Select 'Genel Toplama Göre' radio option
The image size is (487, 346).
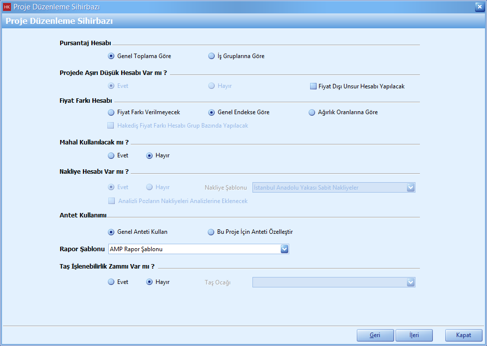click(111, 56)
